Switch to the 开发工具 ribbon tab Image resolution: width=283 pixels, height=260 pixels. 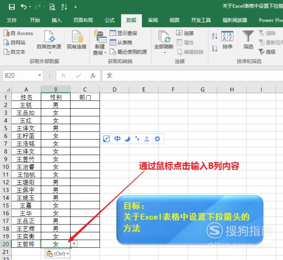201,20
